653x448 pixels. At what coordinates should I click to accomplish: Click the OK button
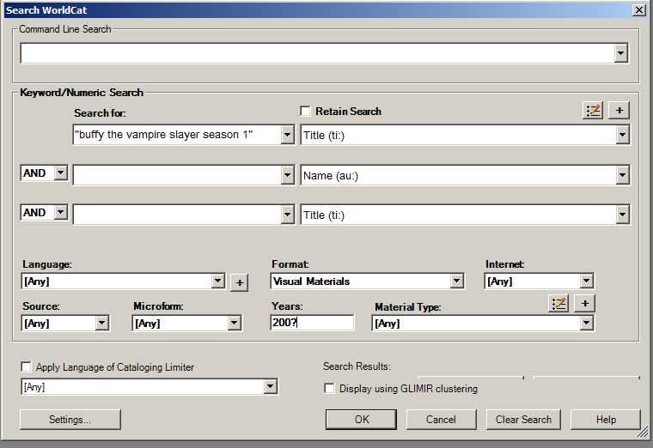(361, 420)
